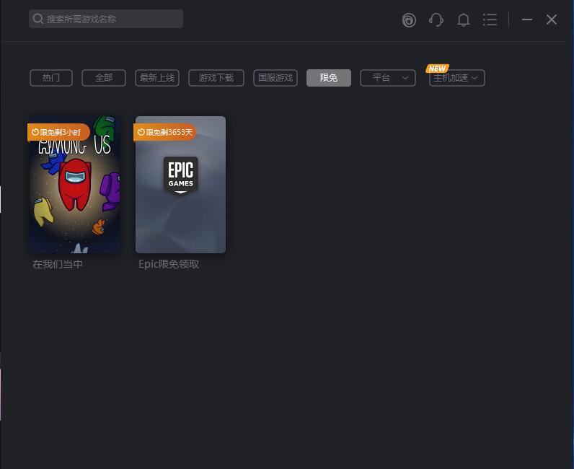Minimize the accelerator window
574x469 pixels.
pyautogui.click(x=527, y=19)
